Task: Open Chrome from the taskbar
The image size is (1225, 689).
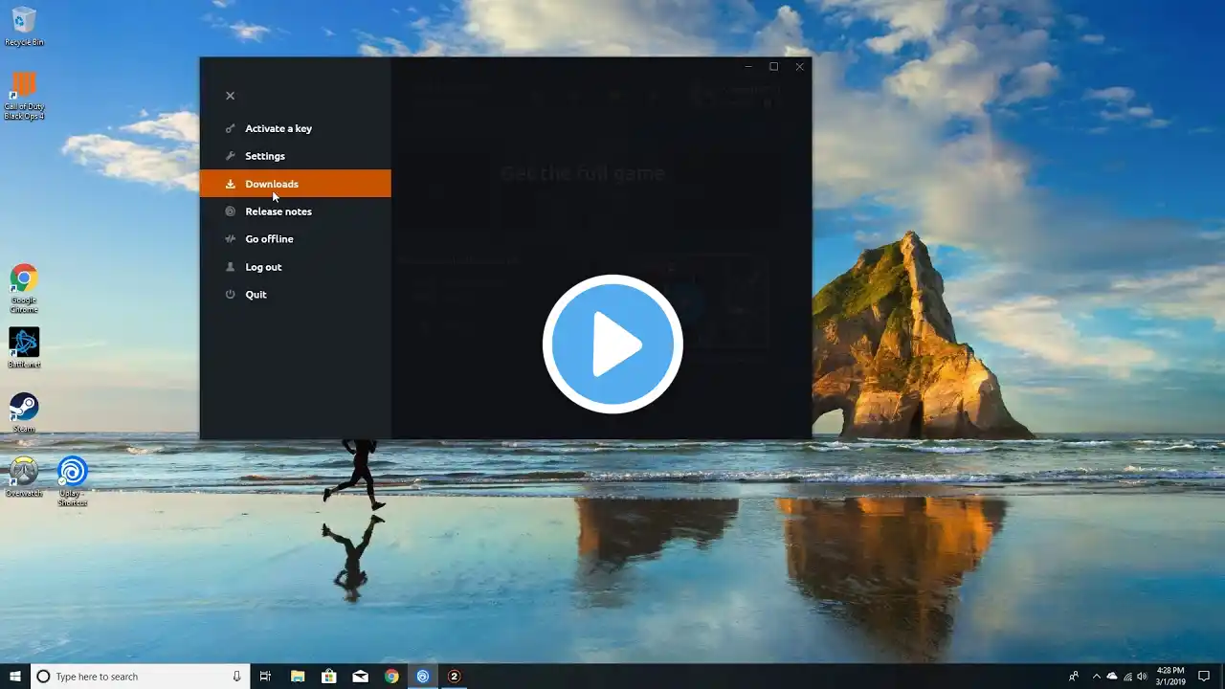Action: [x=391, y=677]
